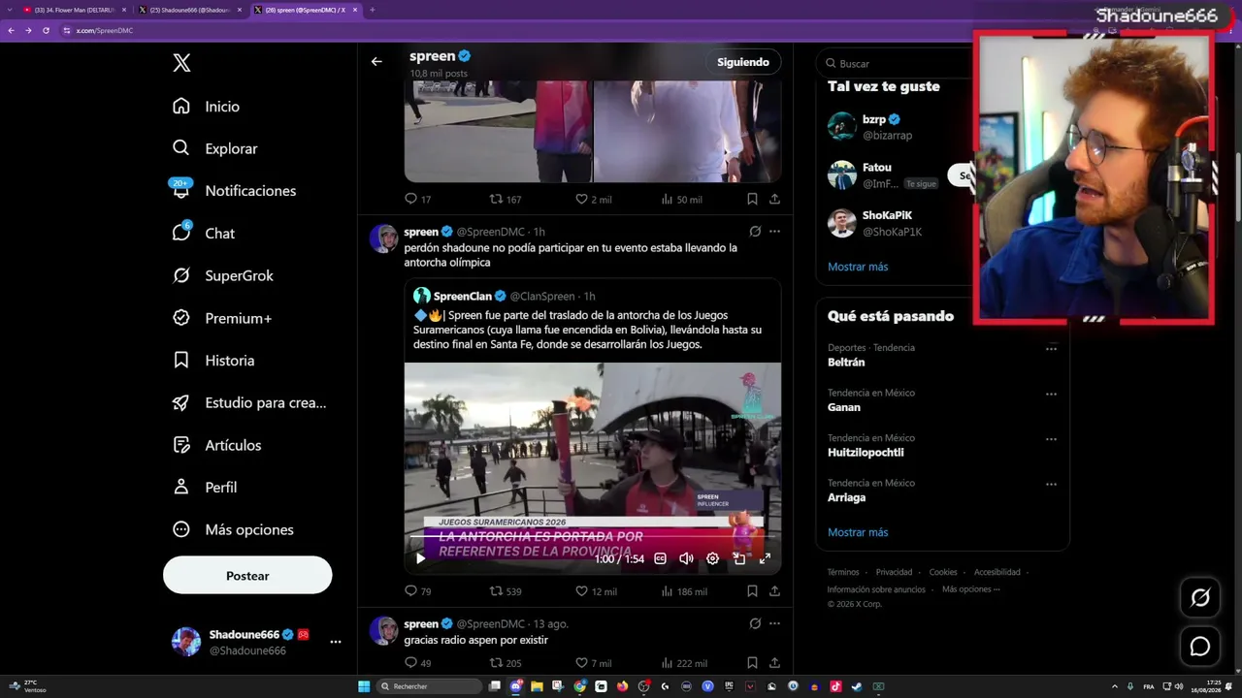Open Notificaciones in the sidebar
This screenshot has height=698, width=1242.
[234, 191]
